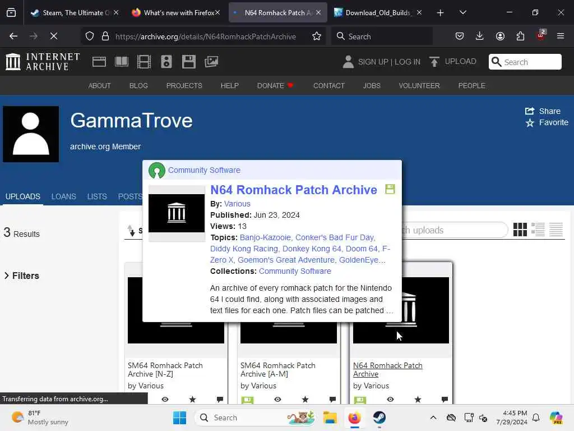Open Firefox View button
The height and width of the screenshot is (431, 574).
11,13
